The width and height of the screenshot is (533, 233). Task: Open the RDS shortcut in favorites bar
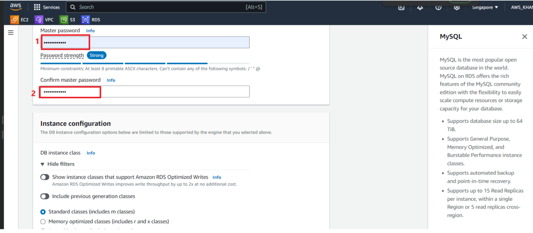point(91,20)
